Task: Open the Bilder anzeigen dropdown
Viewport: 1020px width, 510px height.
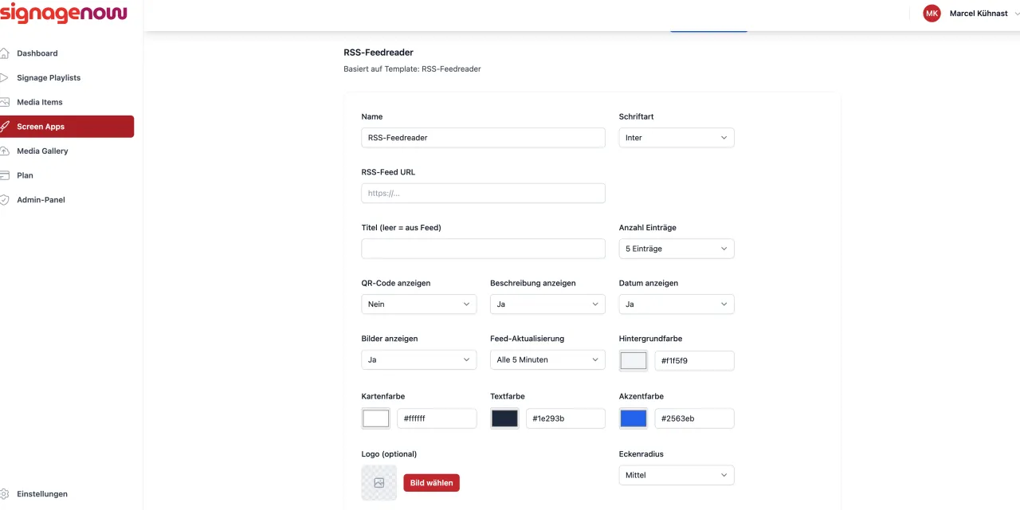Action: click(x=419, y=360)
